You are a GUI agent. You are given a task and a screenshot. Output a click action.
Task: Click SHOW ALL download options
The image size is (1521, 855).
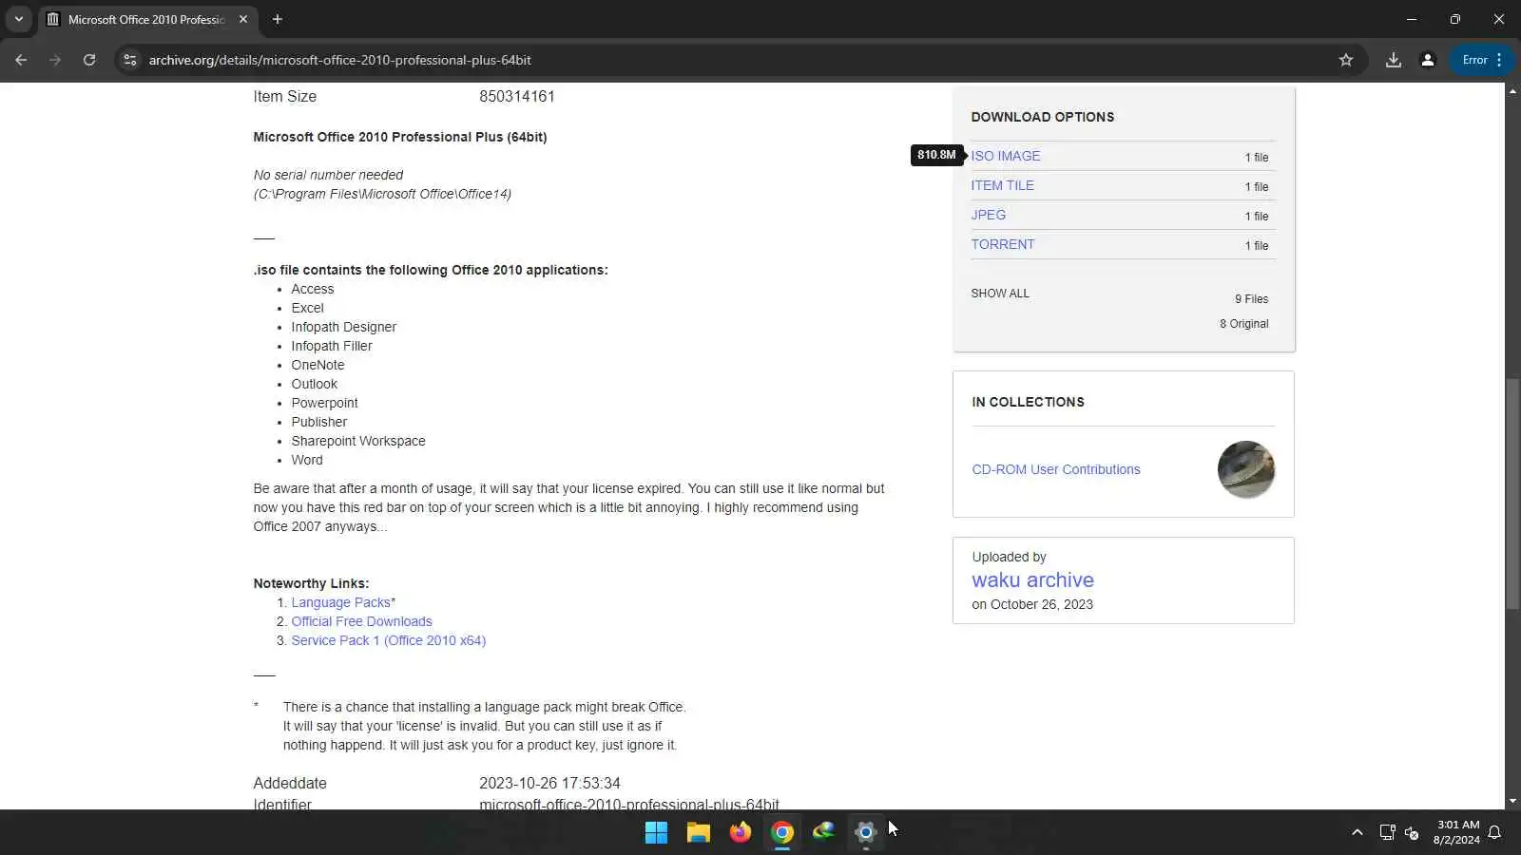click(1000, 294)
